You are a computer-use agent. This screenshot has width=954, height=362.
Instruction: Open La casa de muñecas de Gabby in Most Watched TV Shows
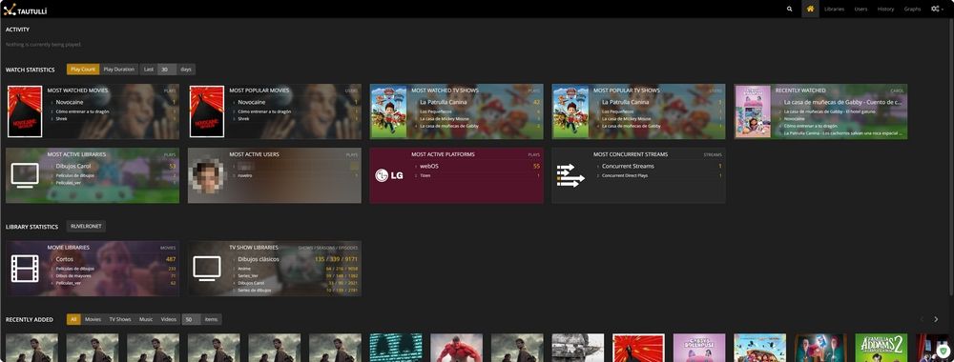(449, 126)
